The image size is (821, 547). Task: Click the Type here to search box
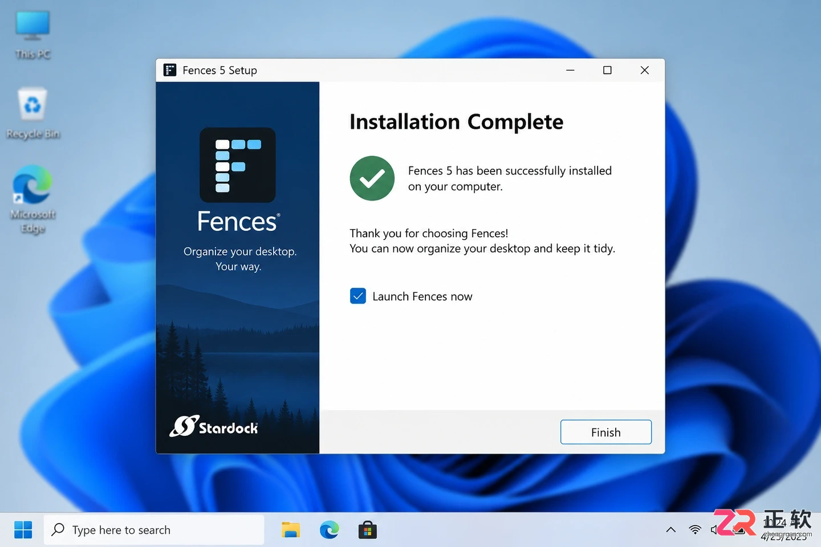[x=154, y=530]
